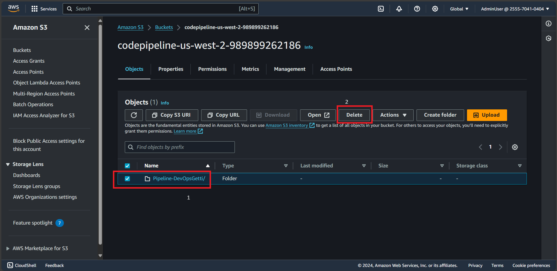The image size is (557, 271).
Task: Open the Global region dropdown
Action: point(459,9)
